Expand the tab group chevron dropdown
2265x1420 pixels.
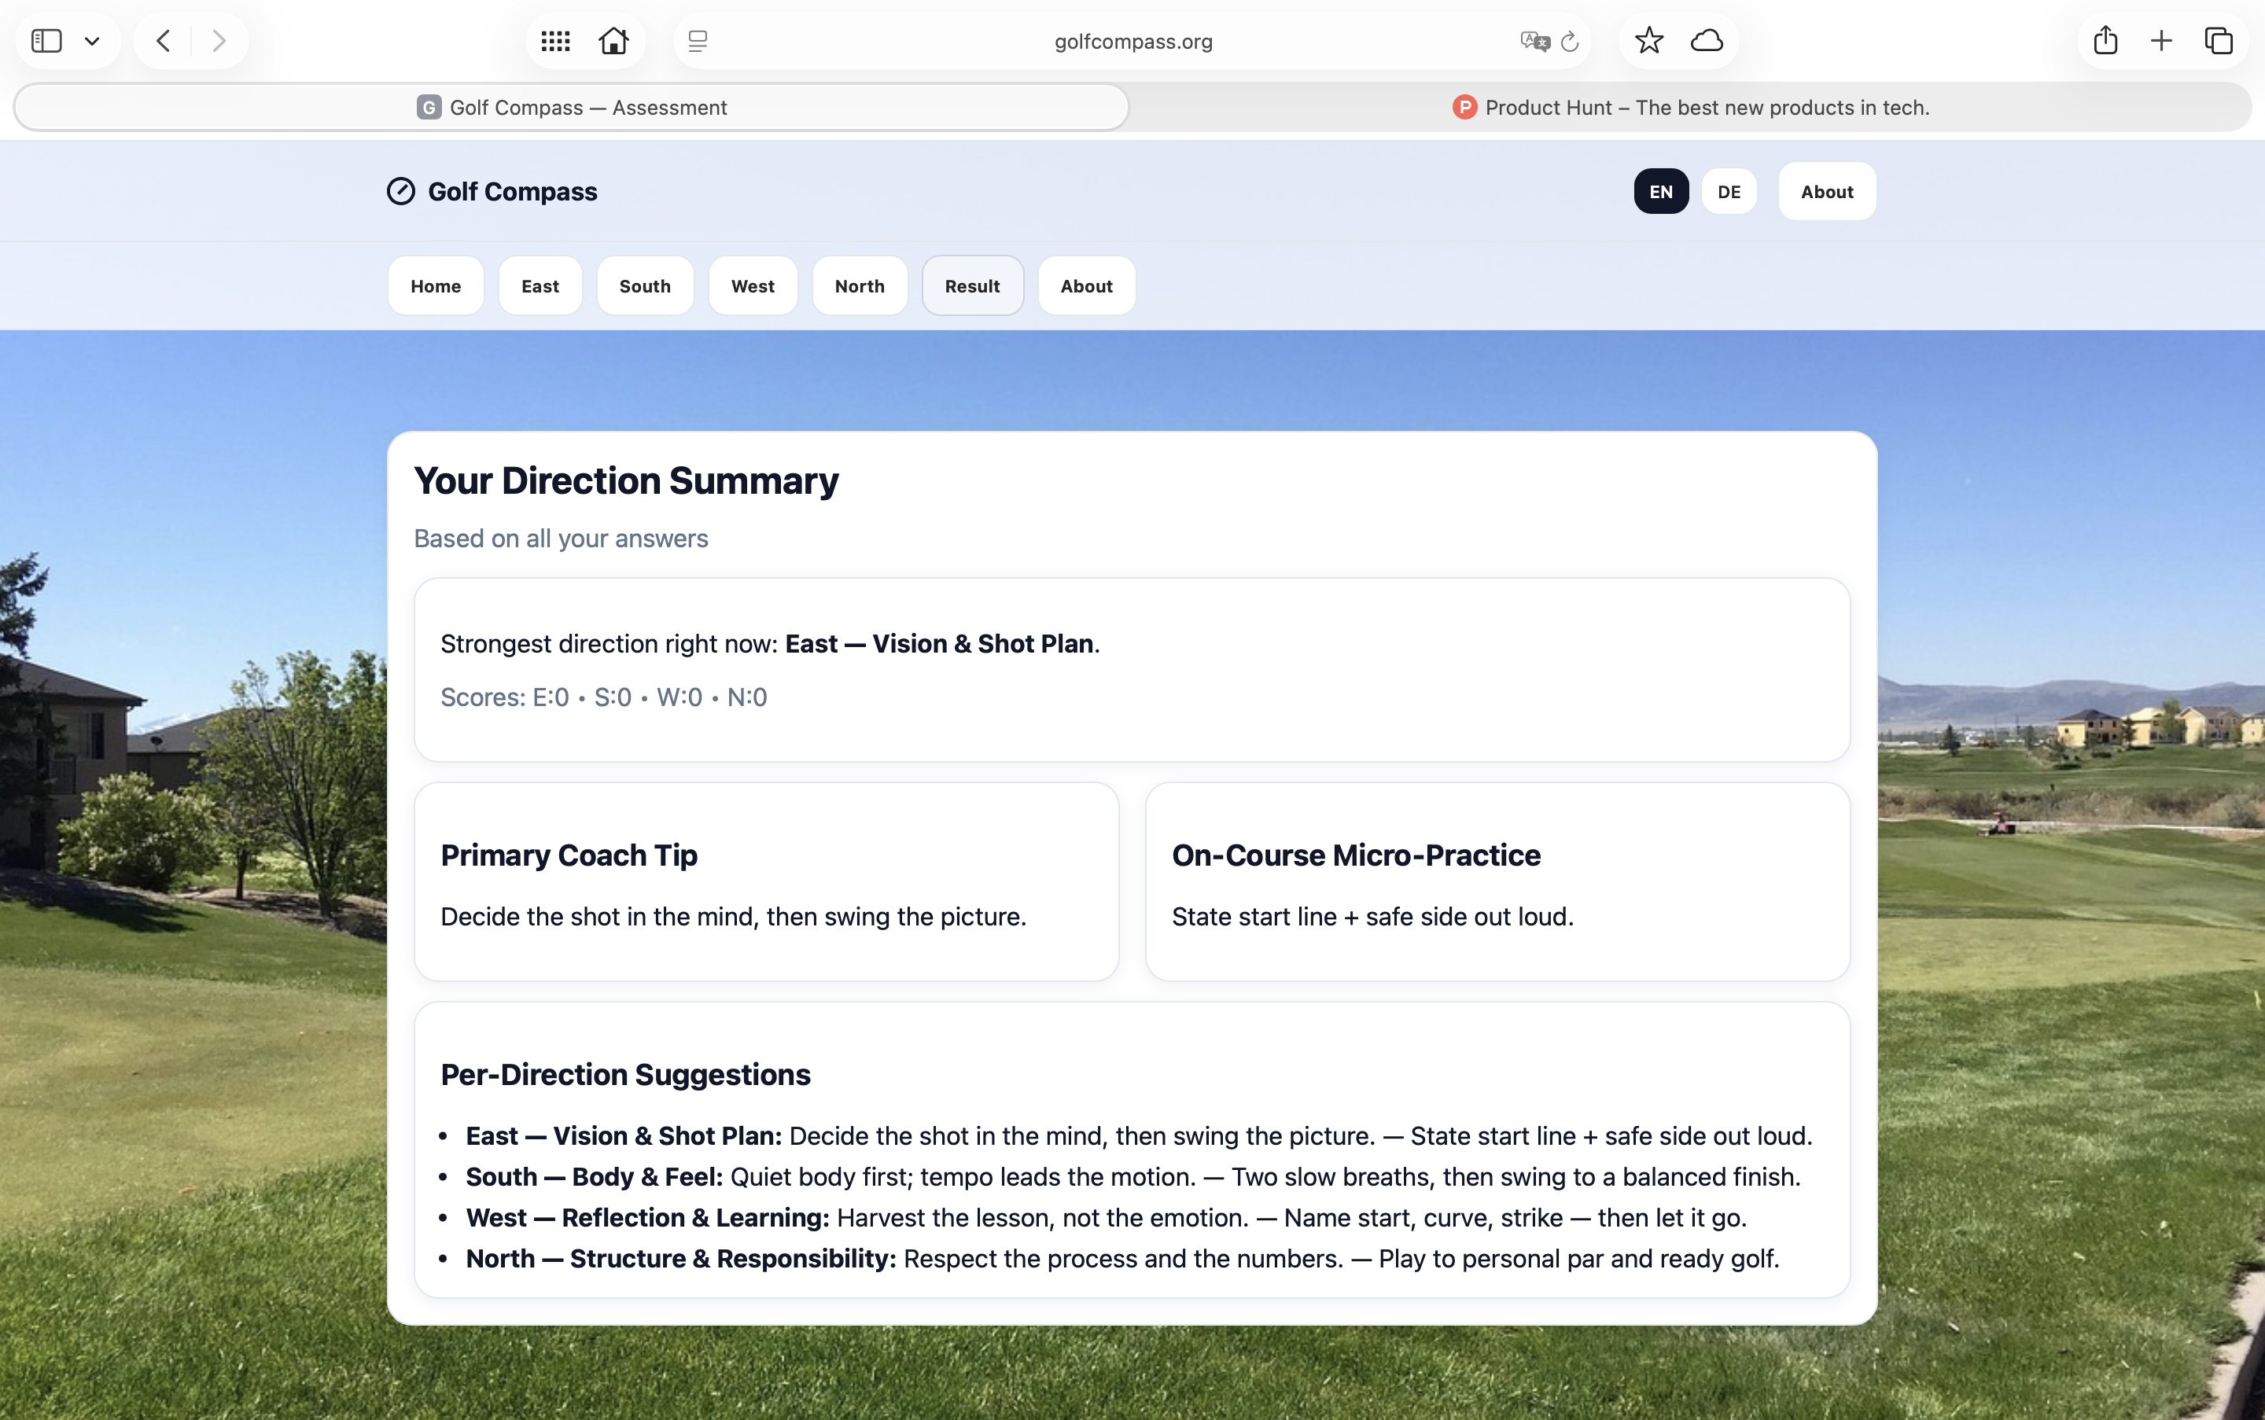click(x=92, y=40)
